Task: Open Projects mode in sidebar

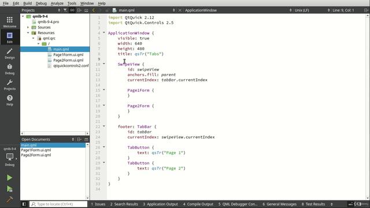Action: point(10,84)
